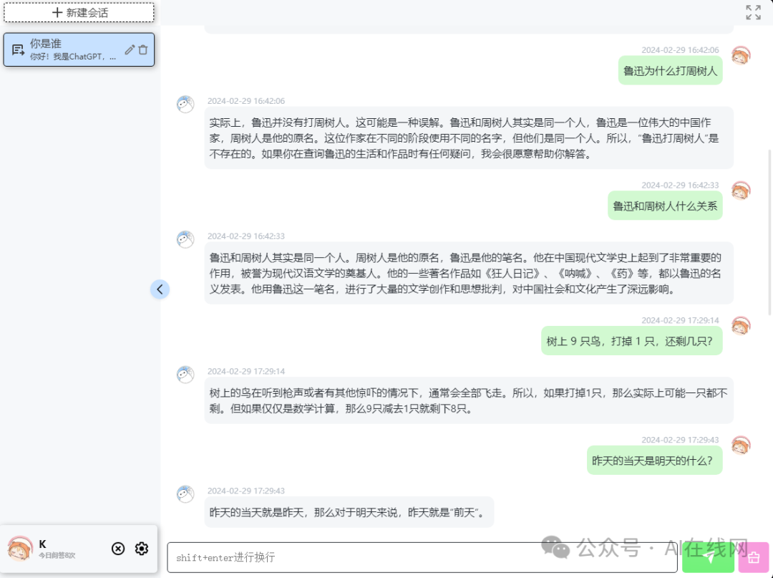Select the 树上9只鸟 question bubble

(x=631, y=340)
